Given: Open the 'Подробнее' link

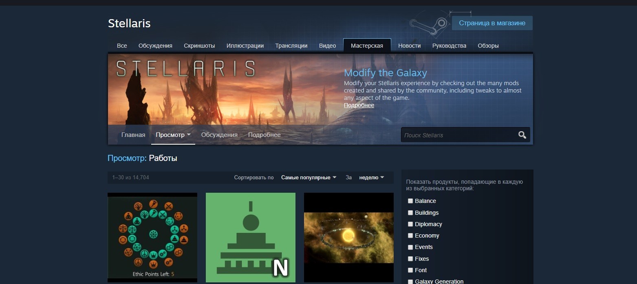Looking at the screenshot, I should coord(359,105).
